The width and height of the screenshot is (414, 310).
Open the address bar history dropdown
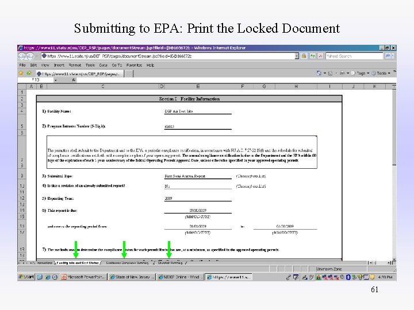(297, 56)
